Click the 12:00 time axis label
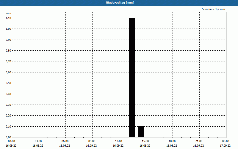 [118, 141]
